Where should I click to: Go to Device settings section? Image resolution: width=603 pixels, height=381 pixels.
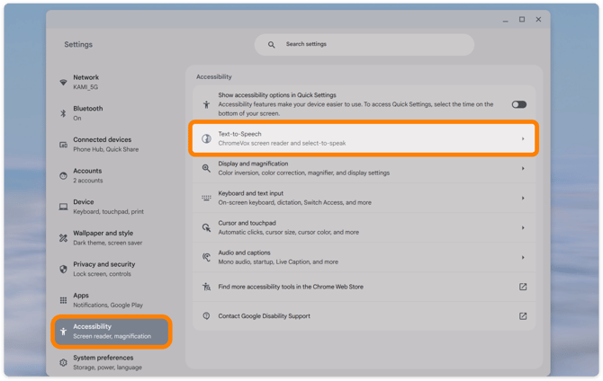112,207
